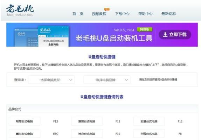This screenshot has height=140, width=201.
Task: Open 视频教程 navigation item
Action: [99, 14]
